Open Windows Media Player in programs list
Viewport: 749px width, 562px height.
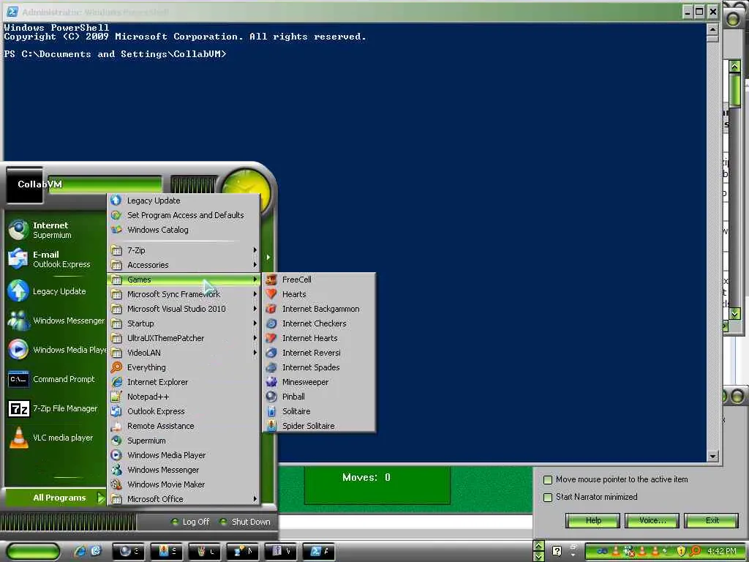pos(184,455)
